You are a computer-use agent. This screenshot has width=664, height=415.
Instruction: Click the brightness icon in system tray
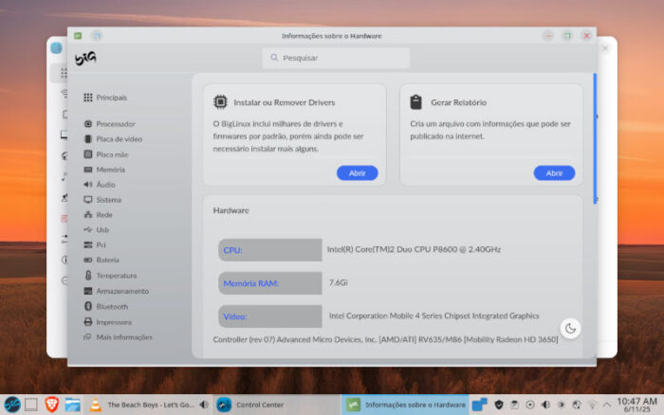[562, 405]
